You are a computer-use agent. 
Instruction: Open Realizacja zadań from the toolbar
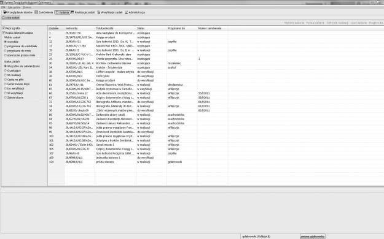click(x=83, y=12)
